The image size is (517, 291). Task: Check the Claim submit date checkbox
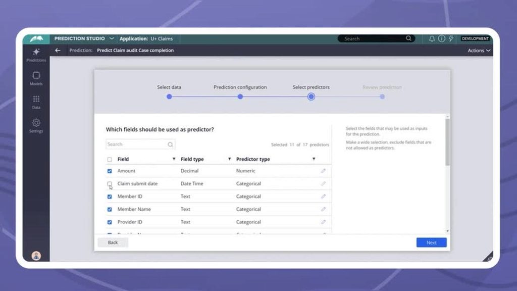[110, 184]
